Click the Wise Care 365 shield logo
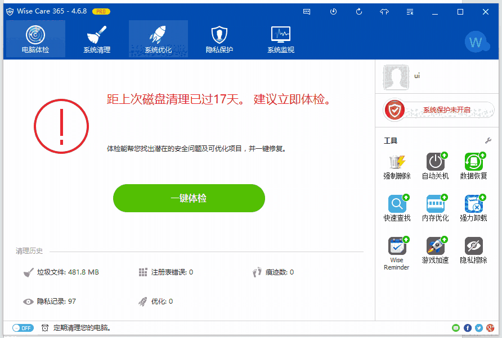Viewport: 502px width, 338px height. 10,11
